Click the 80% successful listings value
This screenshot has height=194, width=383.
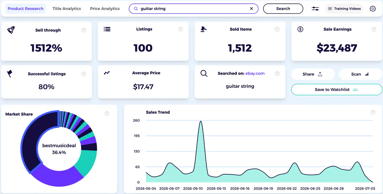tap(46, 87)
